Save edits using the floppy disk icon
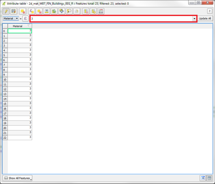Screen dimensions: 215x184 coord(14,11)
